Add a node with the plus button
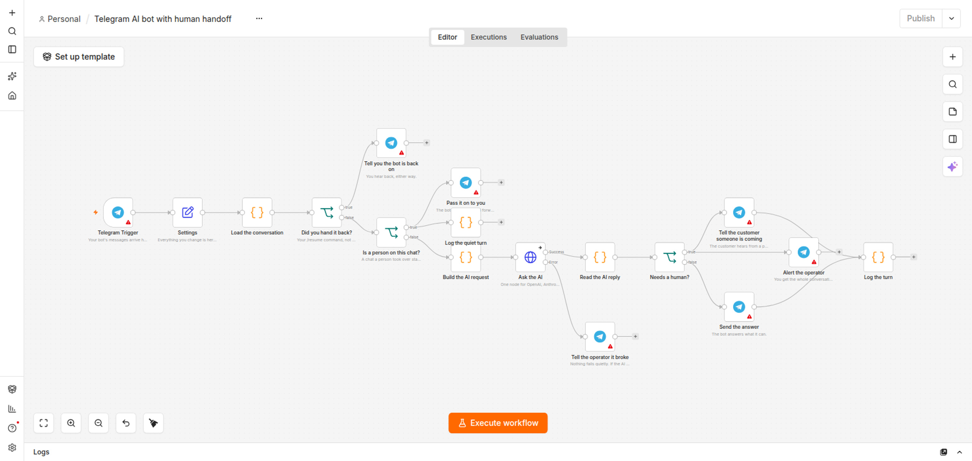 pyautogui.click(x=952, y=57)
